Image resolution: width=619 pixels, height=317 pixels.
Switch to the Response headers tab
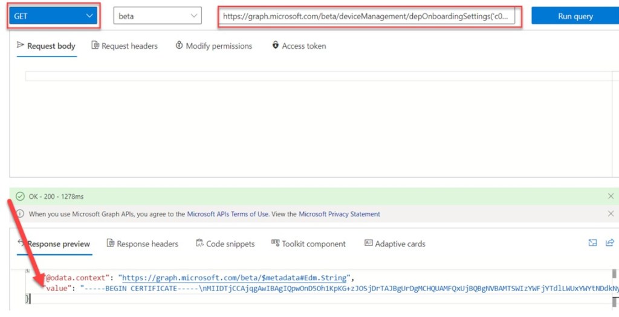click(x=143, y=244)
